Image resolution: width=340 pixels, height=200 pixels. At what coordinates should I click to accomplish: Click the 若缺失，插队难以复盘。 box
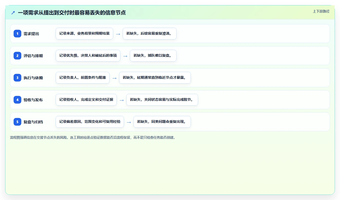tap(153, 56)
